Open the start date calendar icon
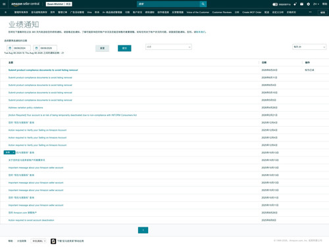 tap(10, 48)
